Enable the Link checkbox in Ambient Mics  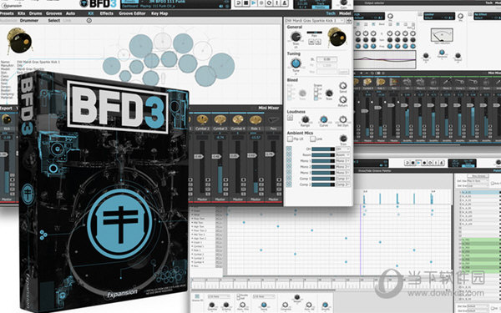(313, 139)
